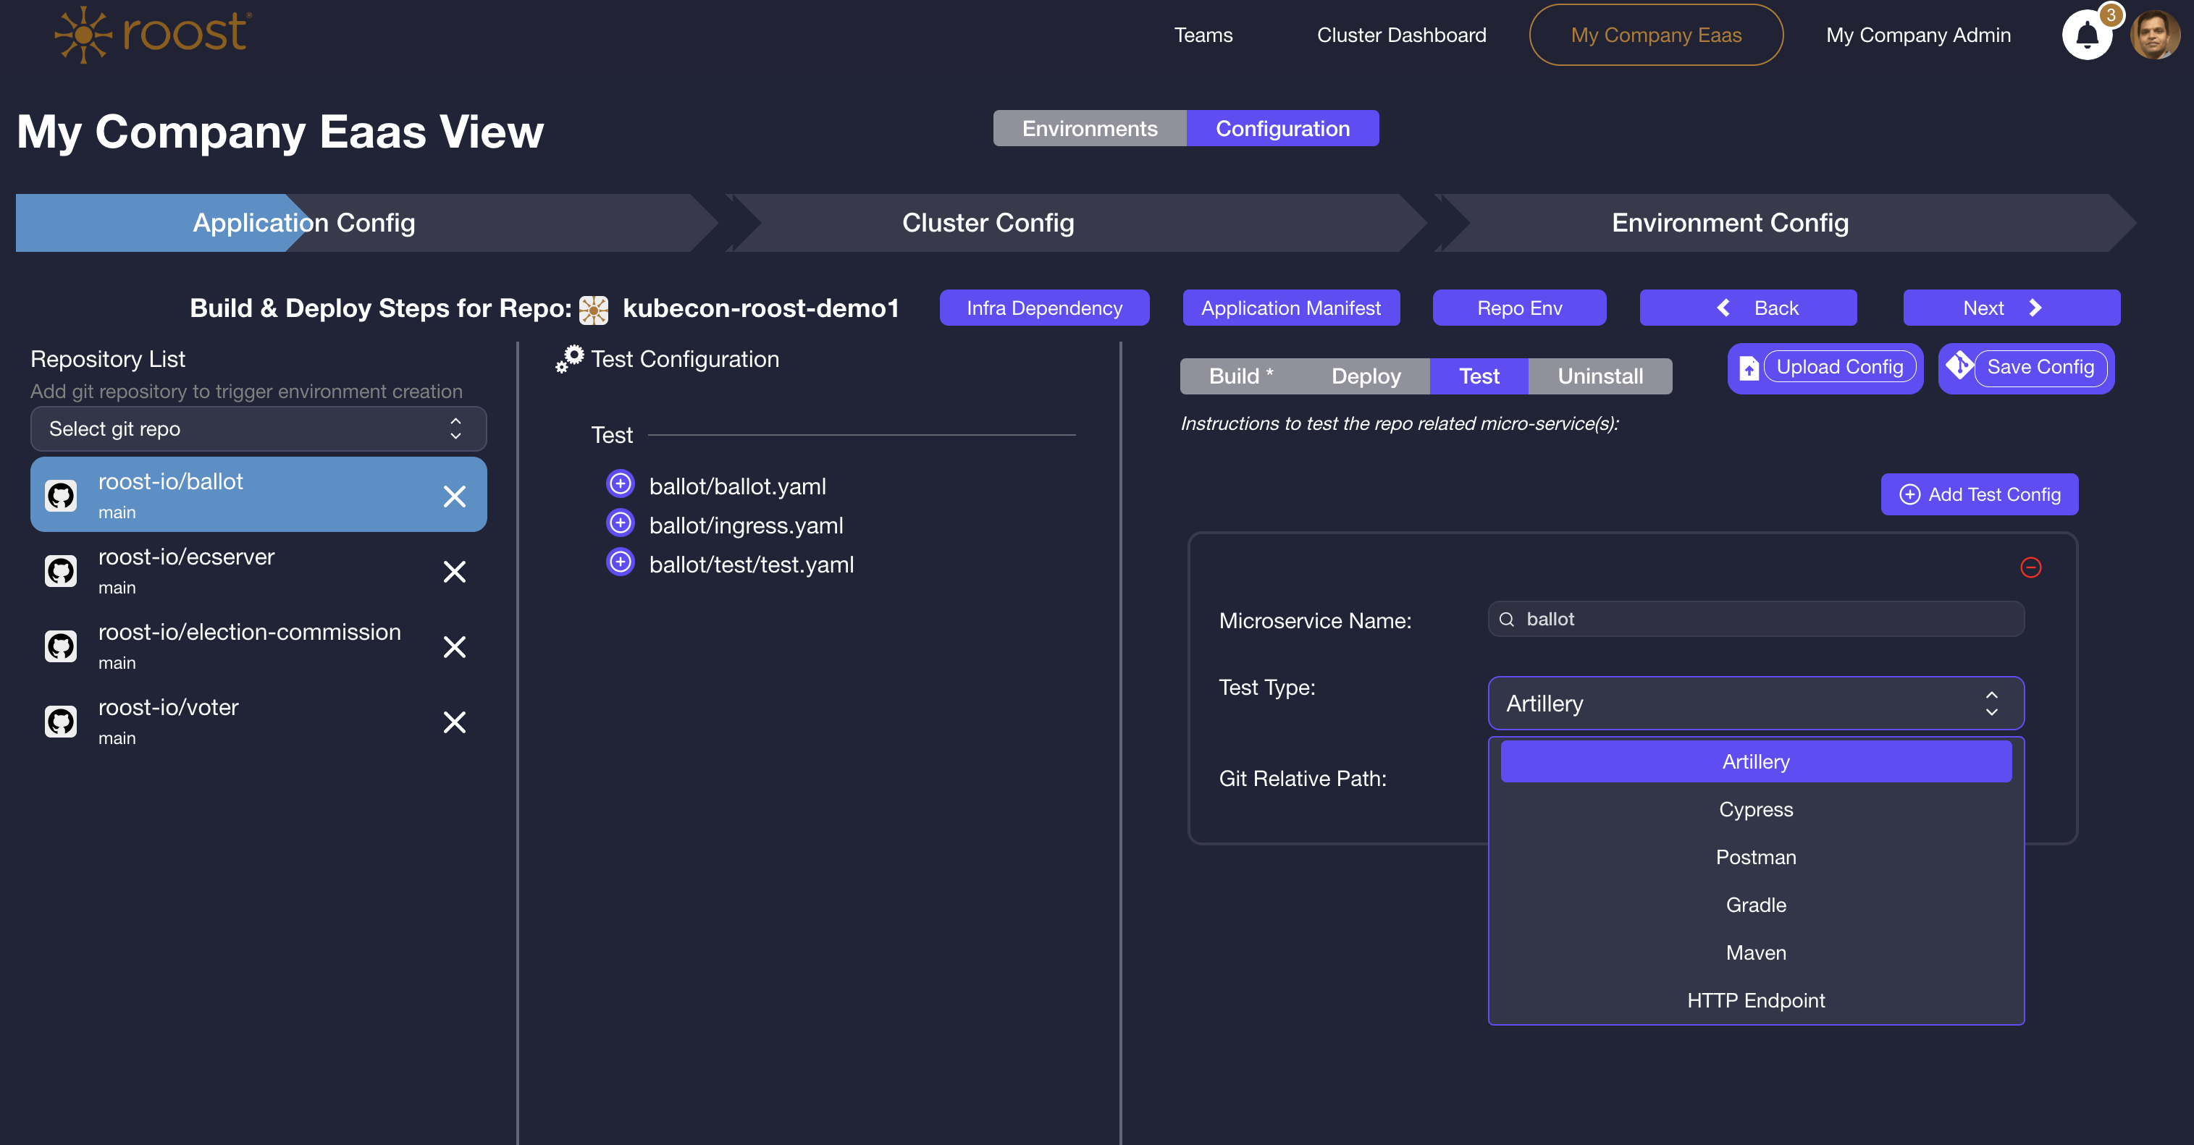Click the Test Configuration gears icon
2194x1145 pixels.
pos(570,358)
